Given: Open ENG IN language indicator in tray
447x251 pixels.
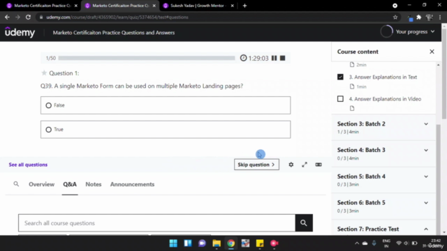Looking at the screenshot, I should pyautogui.click(x=386, y=243).
